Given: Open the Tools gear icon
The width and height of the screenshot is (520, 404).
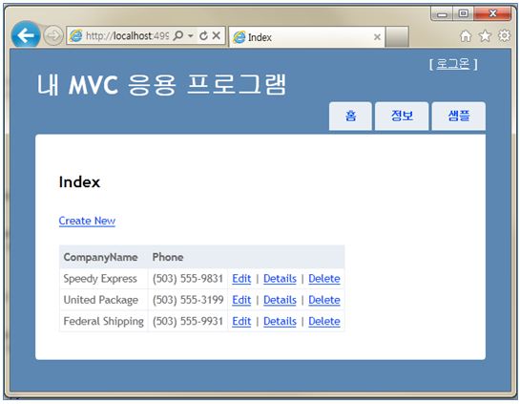Looking at the screenshot, I should [x=505, y=35].
